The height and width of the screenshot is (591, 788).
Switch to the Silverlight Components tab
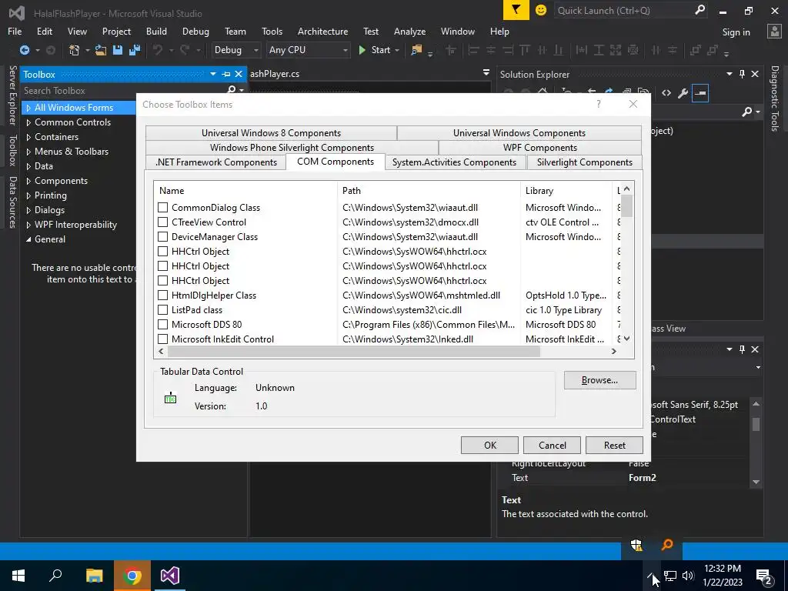click(x=585, y=162)
